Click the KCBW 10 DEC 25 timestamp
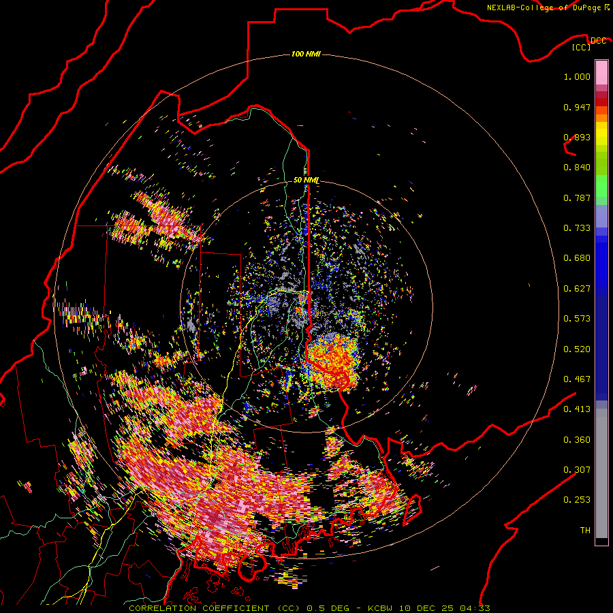613x613 pixels. [x=429, y=608]
